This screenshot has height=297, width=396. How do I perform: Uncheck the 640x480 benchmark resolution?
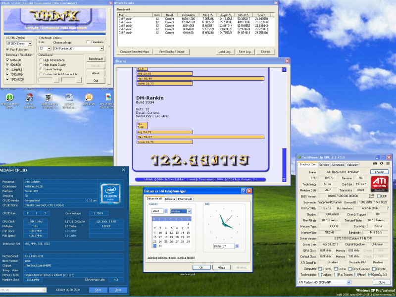(x=7, y=60)
